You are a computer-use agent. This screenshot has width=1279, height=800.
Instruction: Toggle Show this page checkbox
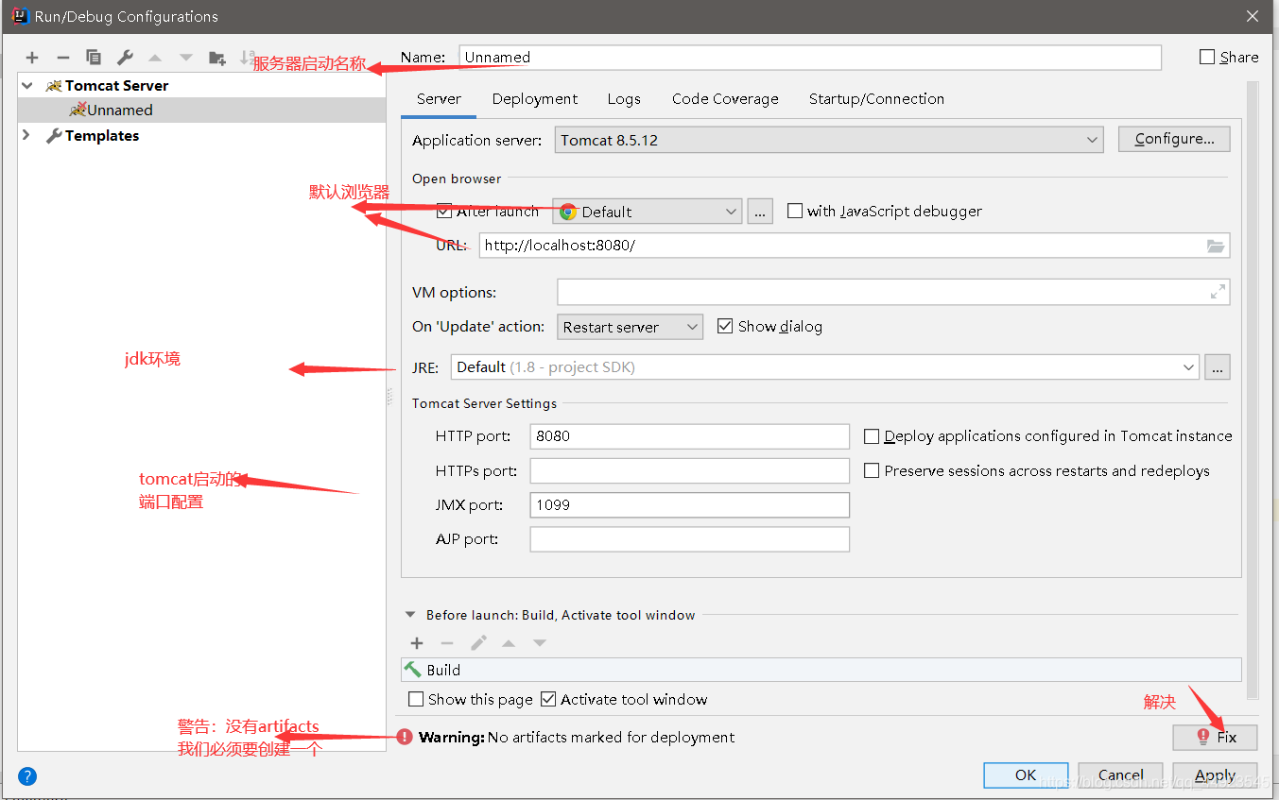click(x=416, y=699)
